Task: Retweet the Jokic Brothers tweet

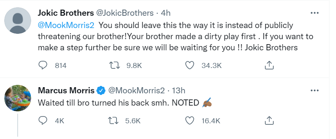Action: coord(114,65)
